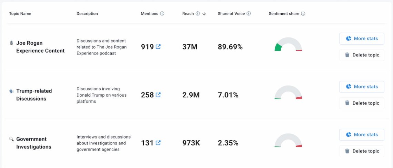The image size is (393, 168).
Task: Open external link icon next to 919 mentions
Action: pos(158,47)
